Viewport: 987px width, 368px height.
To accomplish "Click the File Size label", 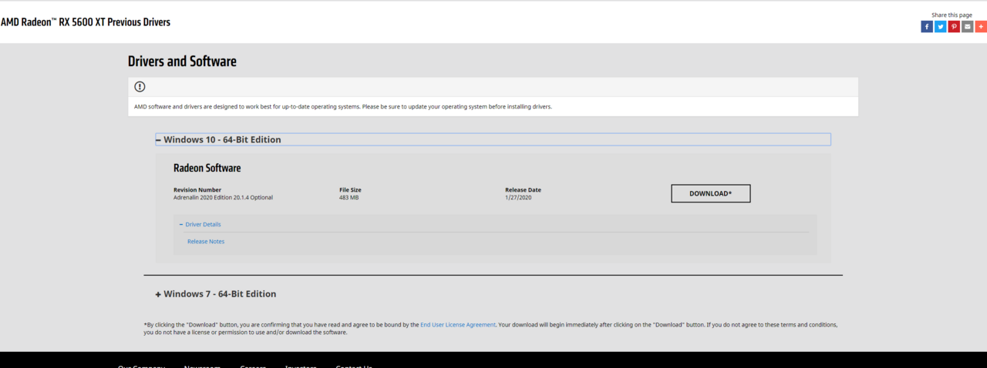I will 350,189.
